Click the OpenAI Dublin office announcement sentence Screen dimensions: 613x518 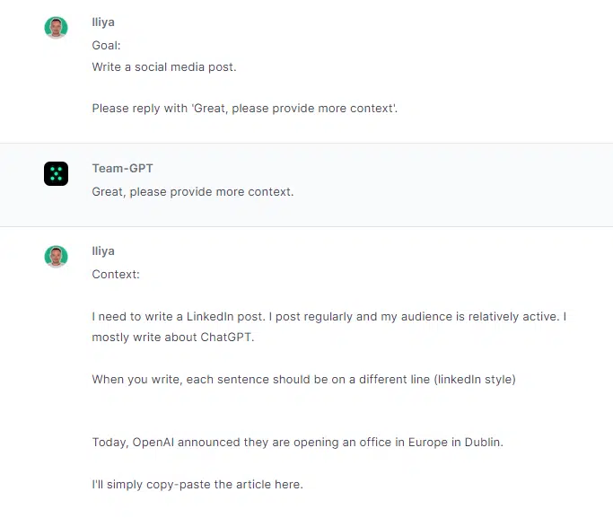click(x=297, y=443)
